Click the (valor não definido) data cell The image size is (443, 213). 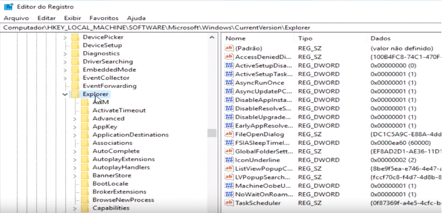pyautogui.click(x=402, y=49)
